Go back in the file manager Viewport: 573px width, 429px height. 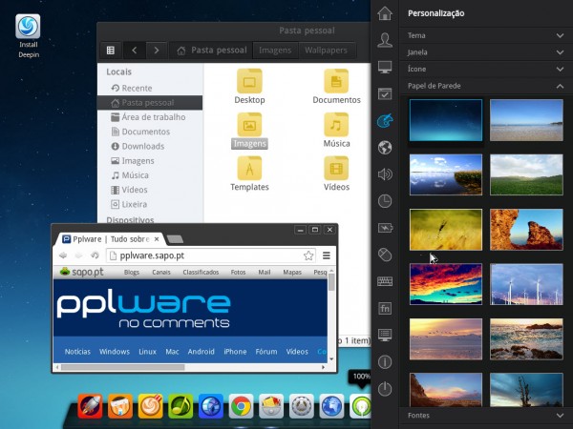[134, 51]
